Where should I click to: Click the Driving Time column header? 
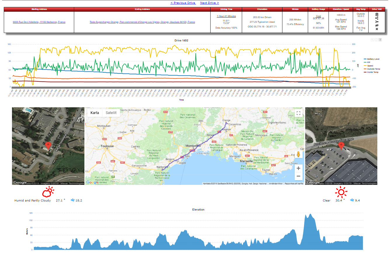[226, 9]
